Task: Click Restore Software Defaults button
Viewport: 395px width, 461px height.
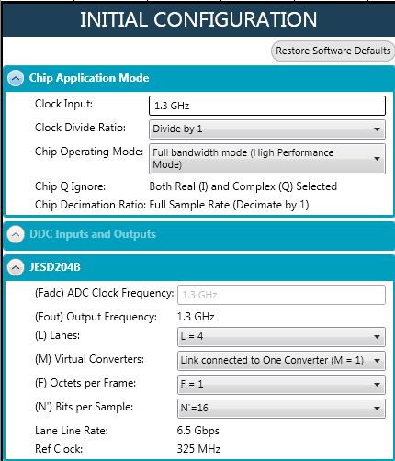Action: [333, 51]
